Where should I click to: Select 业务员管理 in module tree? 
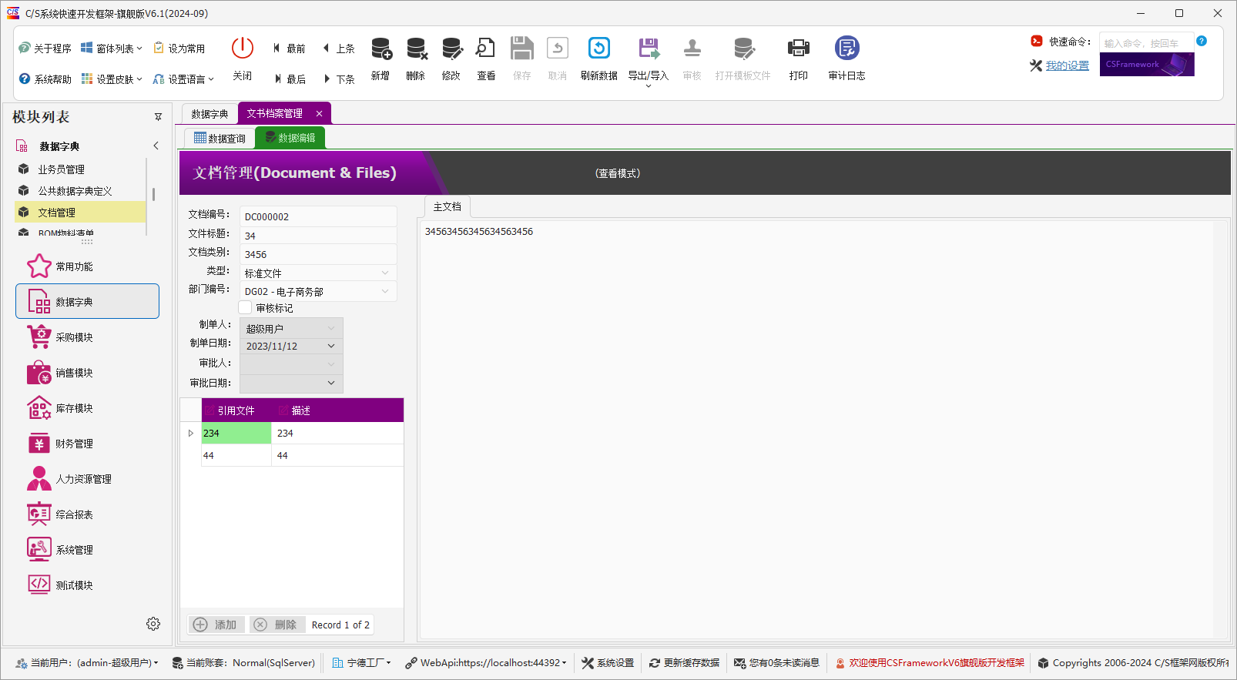click(80, 169)
